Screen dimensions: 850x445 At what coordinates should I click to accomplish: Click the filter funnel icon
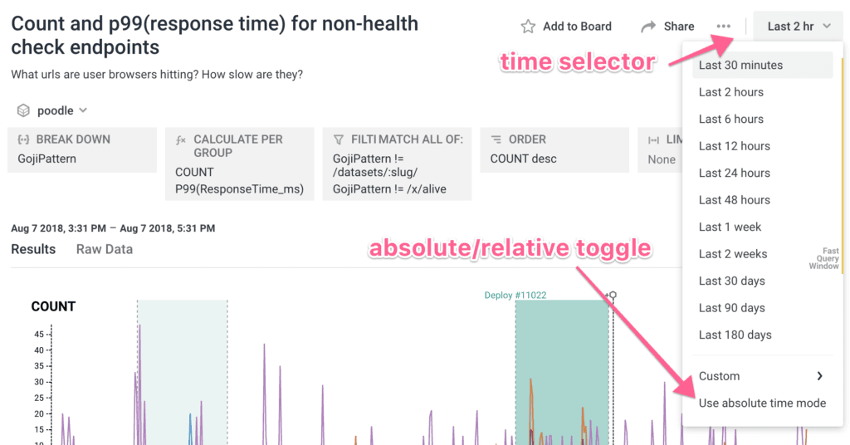click(339, 139)
